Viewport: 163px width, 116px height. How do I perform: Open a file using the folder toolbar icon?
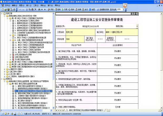(6, 9)
